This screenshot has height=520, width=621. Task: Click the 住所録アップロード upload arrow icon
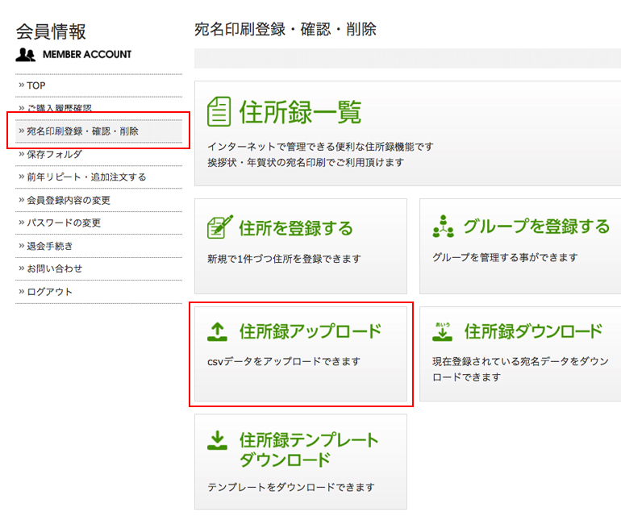(x=217, y=331)
